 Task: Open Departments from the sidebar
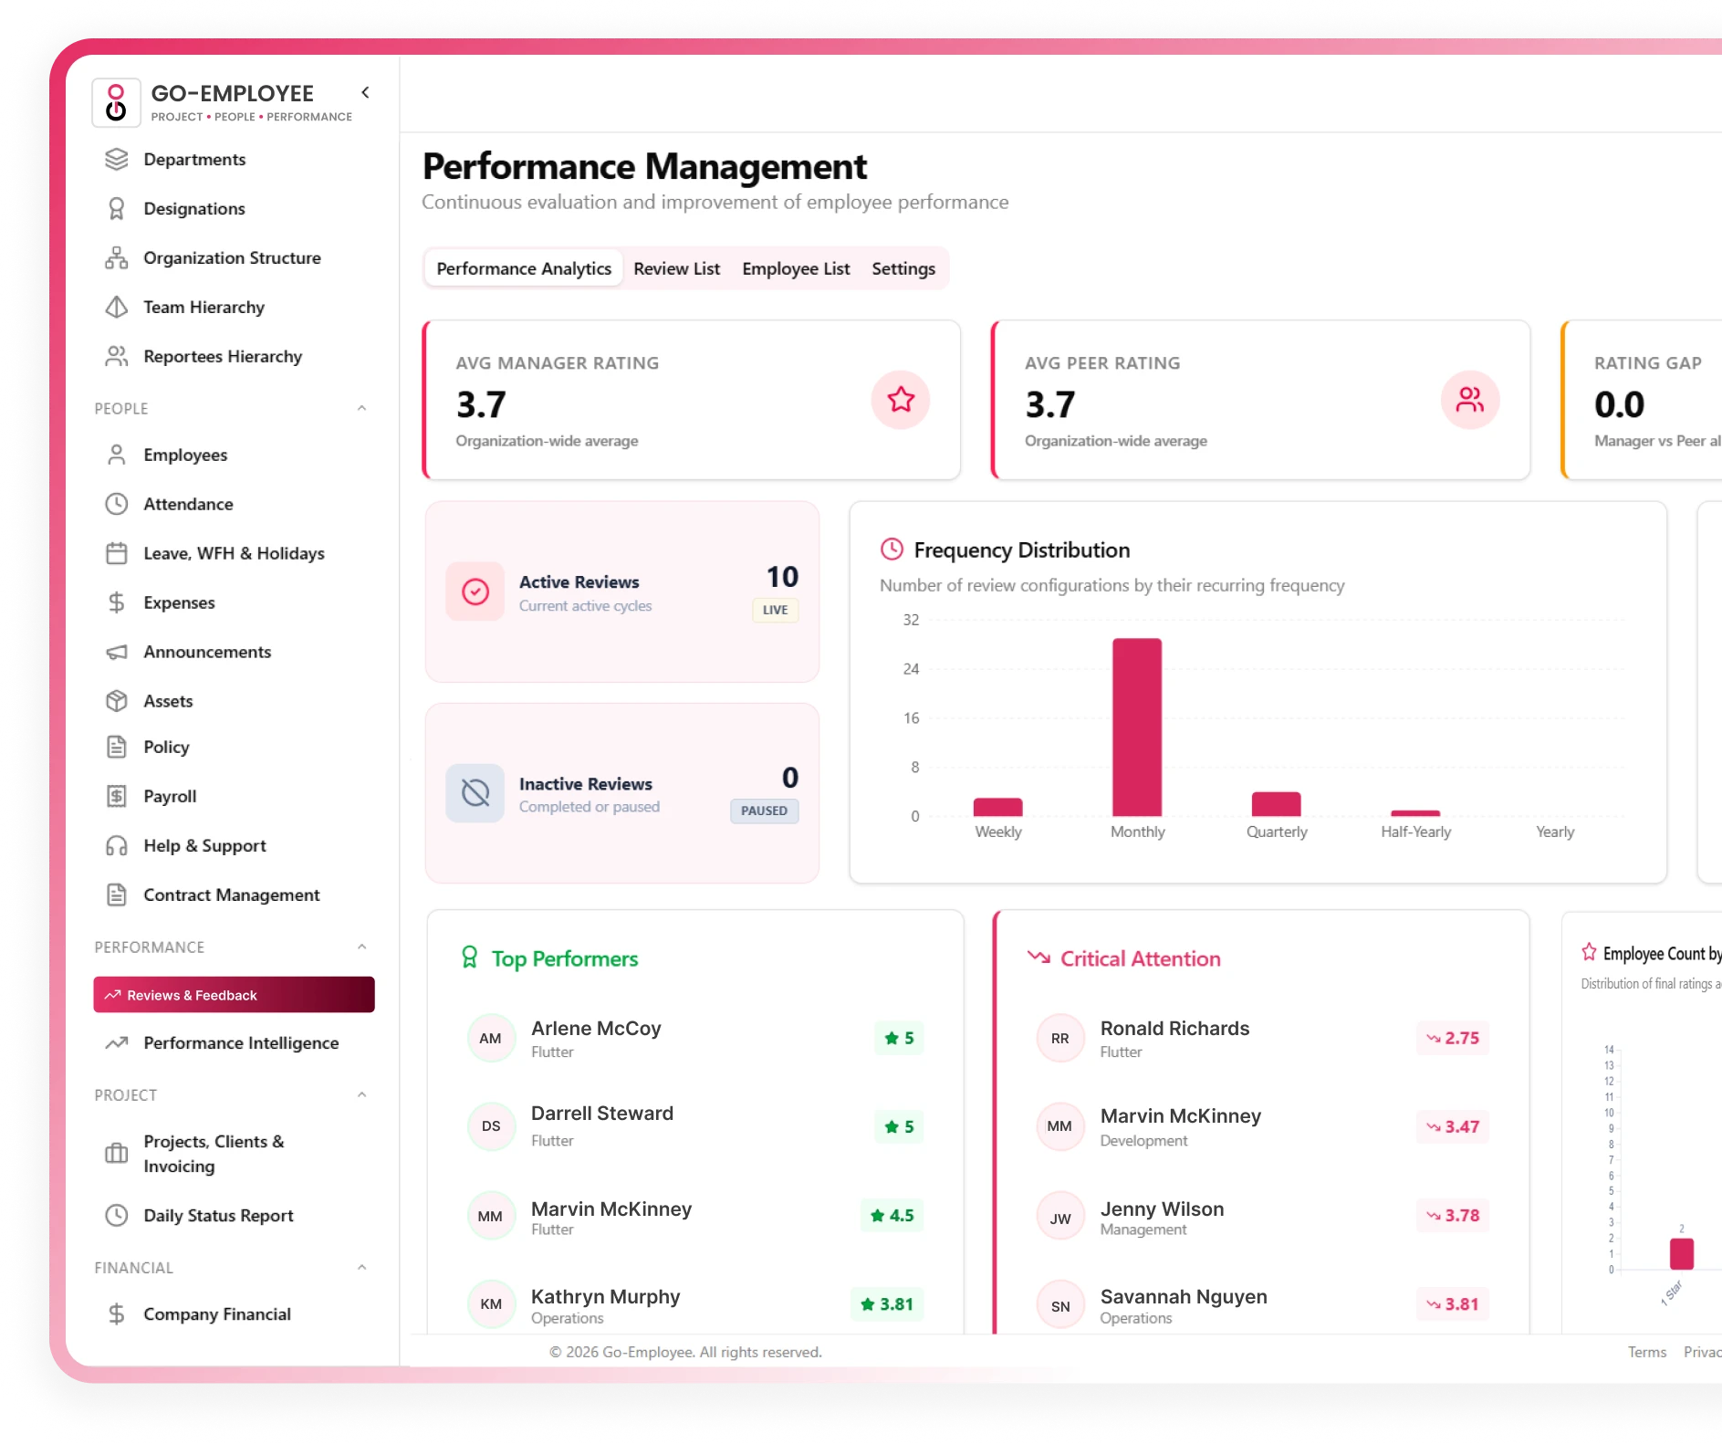pyautogui.click(x=194, y=160)
